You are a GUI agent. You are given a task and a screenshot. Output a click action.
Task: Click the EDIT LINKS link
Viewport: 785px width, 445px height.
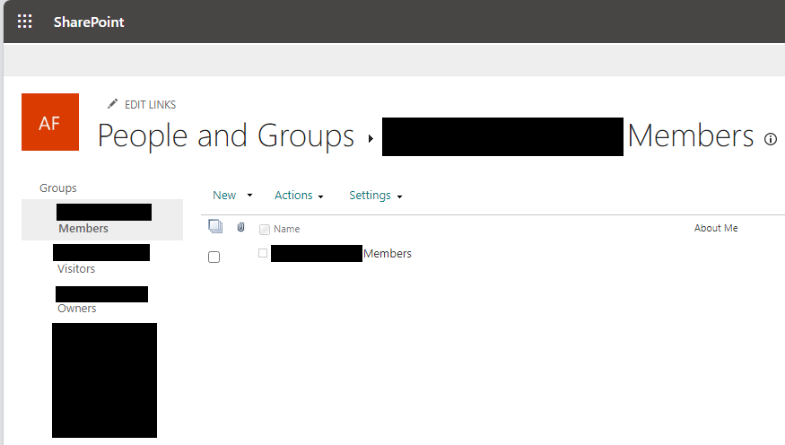[150, 105]
